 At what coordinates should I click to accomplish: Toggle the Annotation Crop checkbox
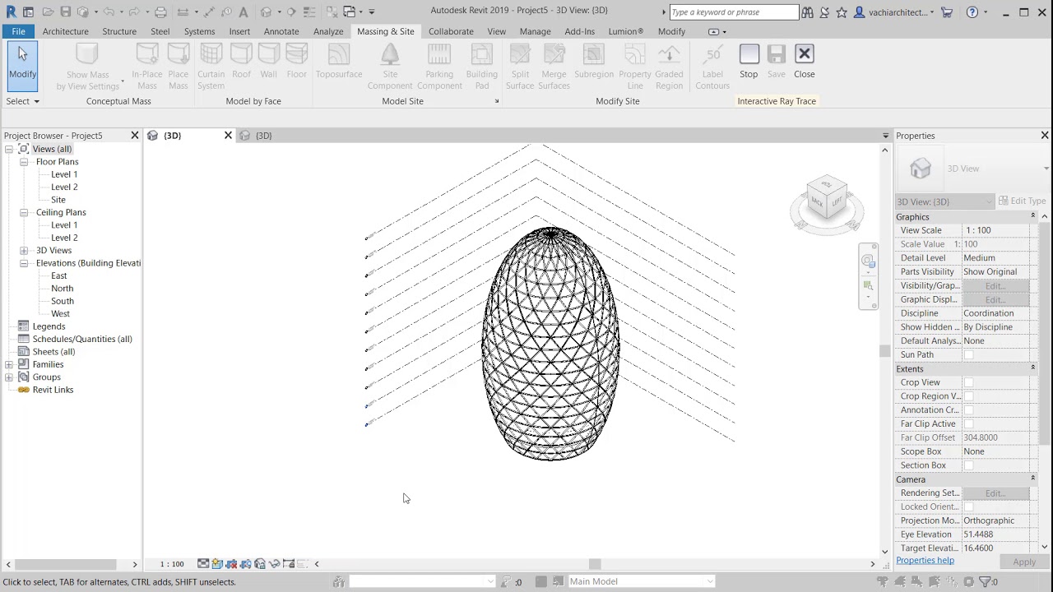click(968, 410)
